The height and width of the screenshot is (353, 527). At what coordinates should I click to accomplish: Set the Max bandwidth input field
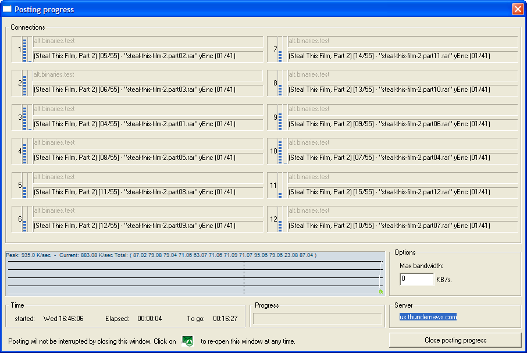tap(416, 279)
